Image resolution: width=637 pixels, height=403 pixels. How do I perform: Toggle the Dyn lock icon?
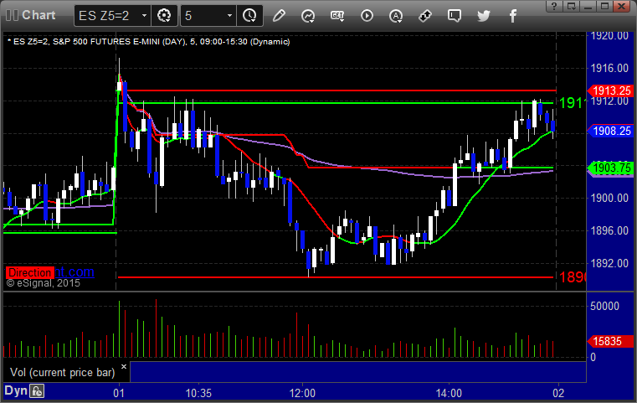[x=37, y=391]
